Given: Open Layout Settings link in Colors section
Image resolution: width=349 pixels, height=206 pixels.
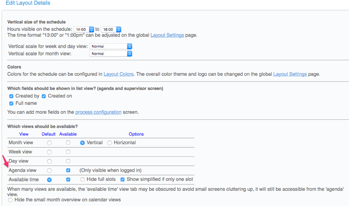Looking at the screenshot, I should click(290, 74).
